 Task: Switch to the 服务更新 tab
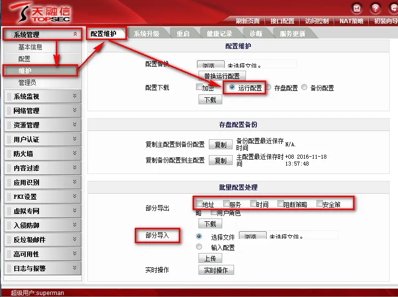[292, 34]
